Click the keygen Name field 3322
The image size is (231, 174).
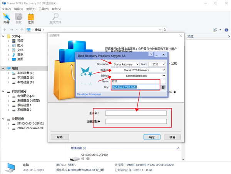tap(138, 81)
